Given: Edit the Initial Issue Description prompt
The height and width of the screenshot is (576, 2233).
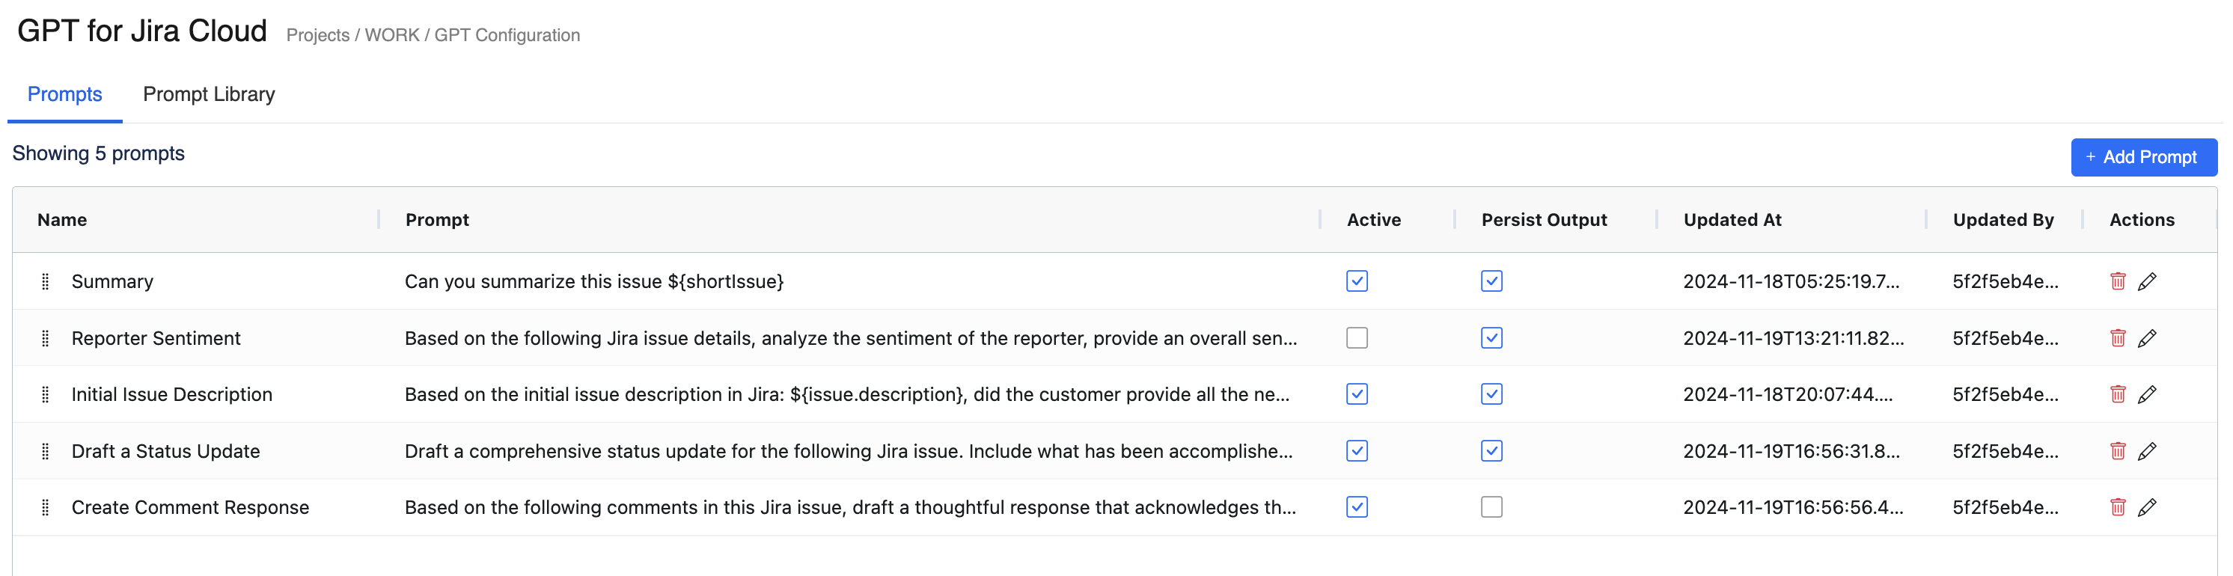Looking at the screenshot, I should click(x=2146, y=395).
